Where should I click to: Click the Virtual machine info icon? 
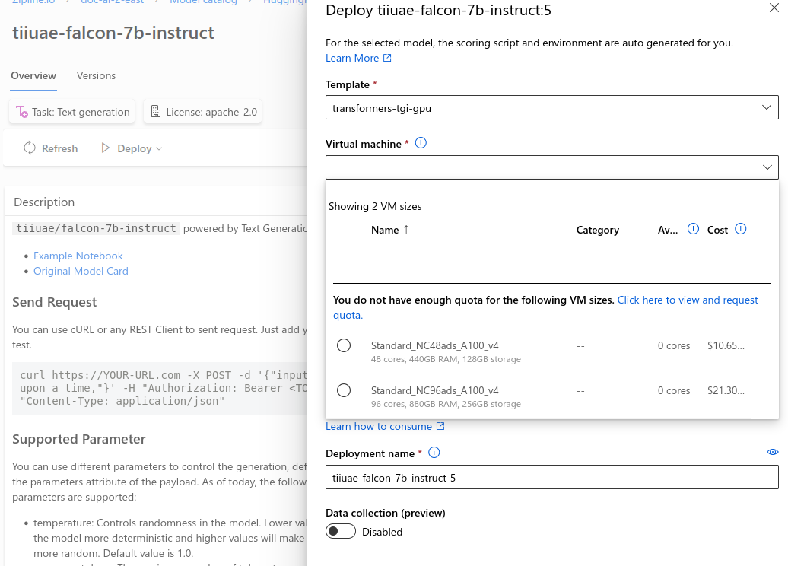(x=421, y=143)
